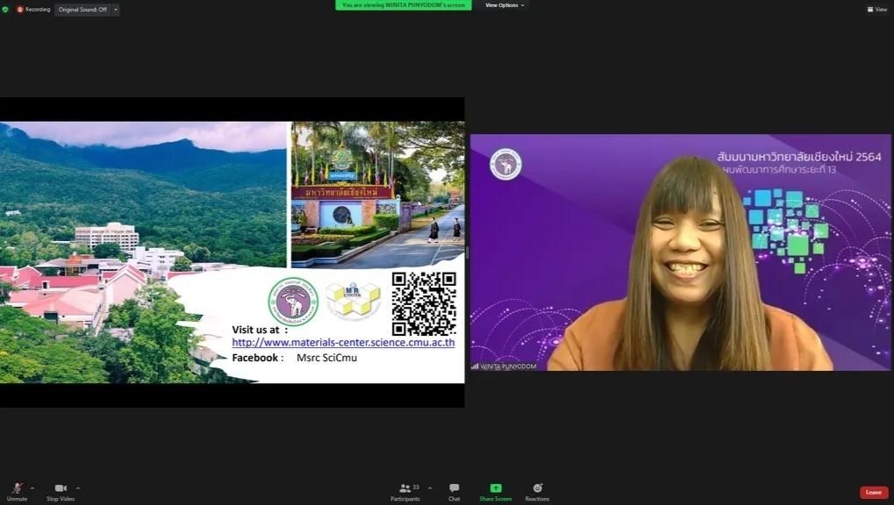Click the Unmute microphone icon
Viewport: 894px width, 505px height.
(18, 488)
